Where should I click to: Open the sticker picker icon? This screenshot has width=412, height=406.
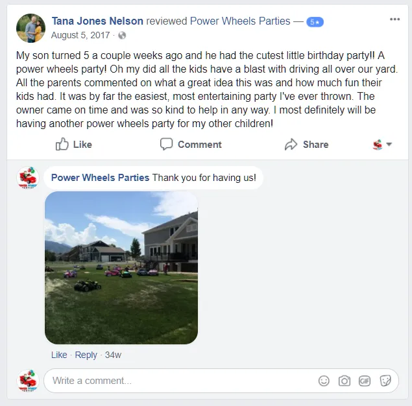[385, 381]
